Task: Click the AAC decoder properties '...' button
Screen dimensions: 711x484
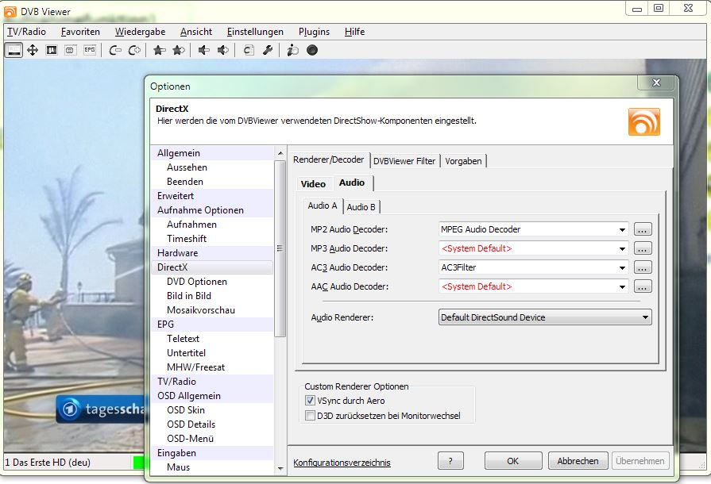Action: click(x=643, y=286)
